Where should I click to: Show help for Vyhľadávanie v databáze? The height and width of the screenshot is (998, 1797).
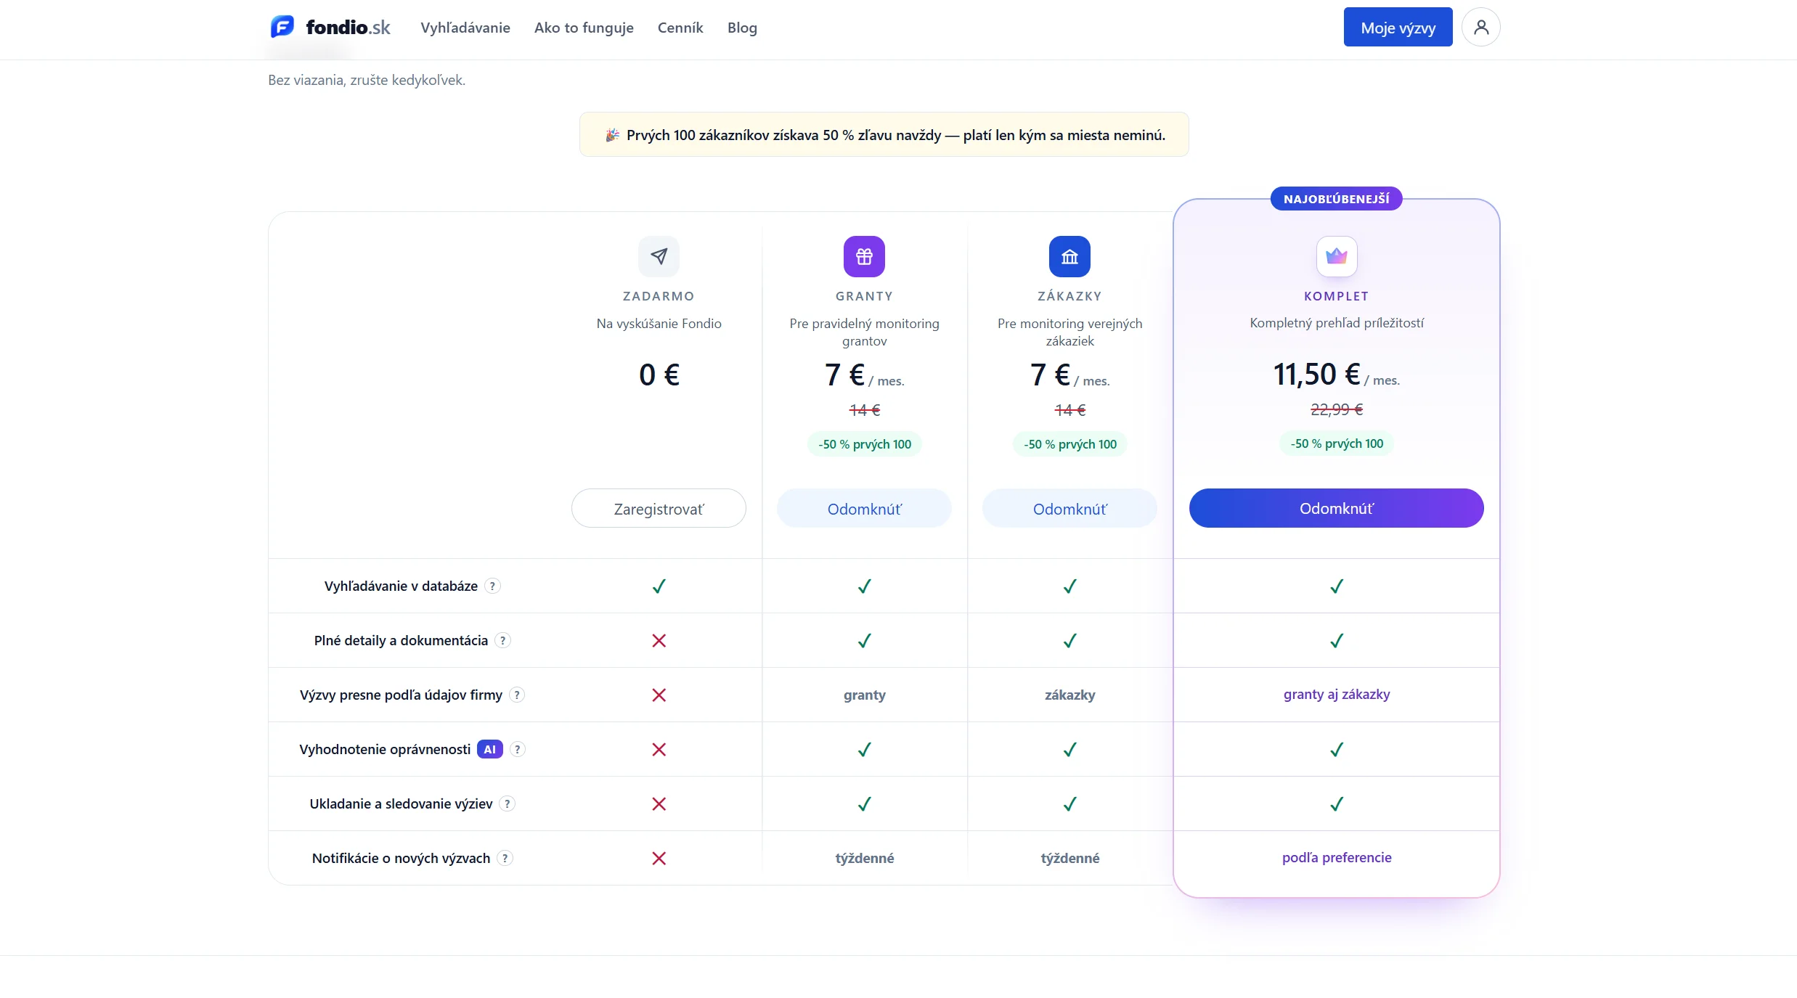pos(492,586)
